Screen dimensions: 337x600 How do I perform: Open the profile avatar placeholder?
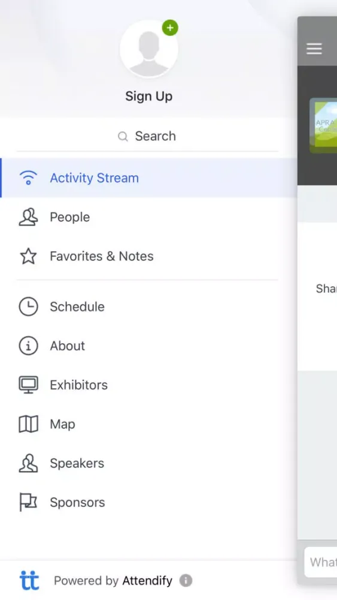pos(149,49)
